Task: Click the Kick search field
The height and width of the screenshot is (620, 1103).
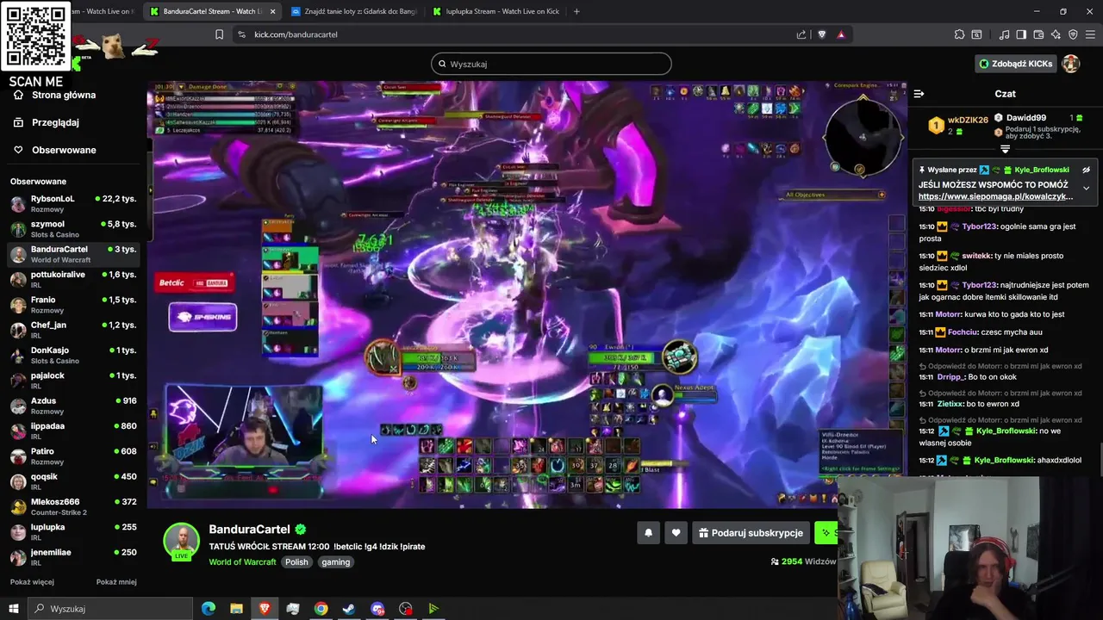Action: point(551,64)
